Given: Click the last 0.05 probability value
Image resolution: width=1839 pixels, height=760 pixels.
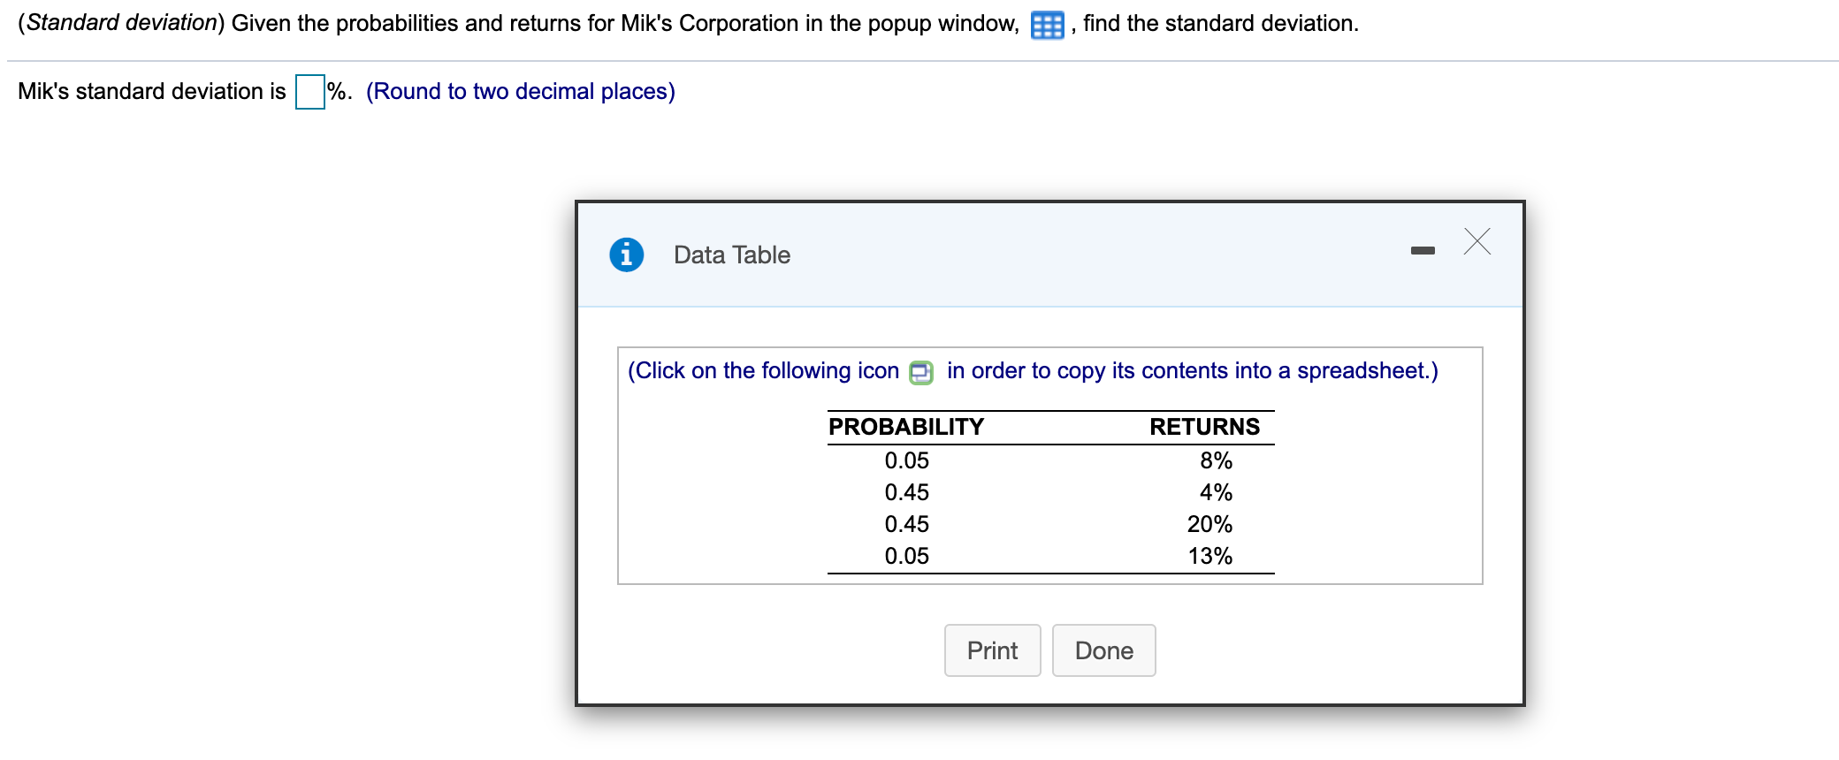Looking at the screenshot, I should [x=906, y=556].
